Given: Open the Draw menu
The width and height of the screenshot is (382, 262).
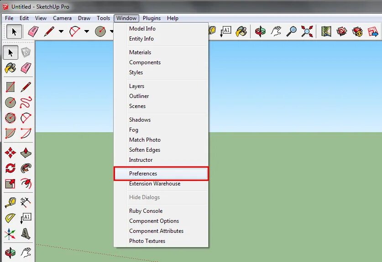Looking at the screenshot, I should [84, 18].
